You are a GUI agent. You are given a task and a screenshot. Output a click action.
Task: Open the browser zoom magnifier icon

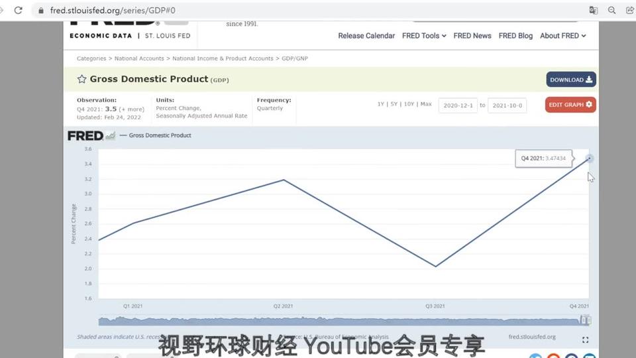611,11
